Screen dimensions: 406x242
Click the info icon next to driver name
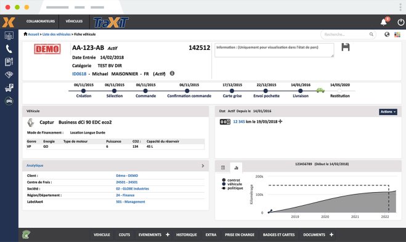(172, 73)
